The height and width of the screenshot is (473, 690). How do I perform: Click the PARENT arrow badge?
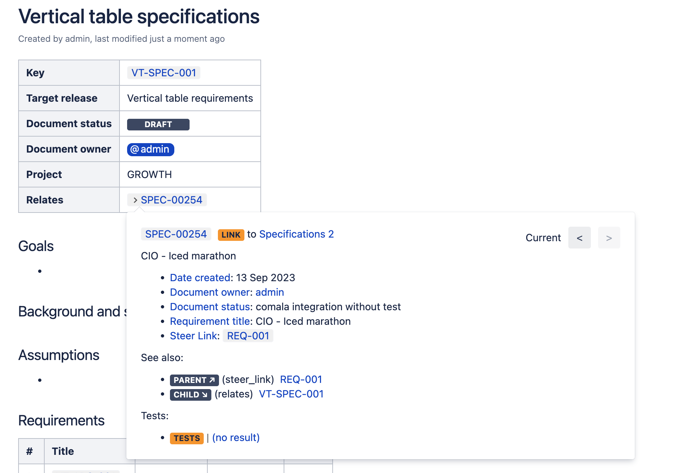point(194,380)
